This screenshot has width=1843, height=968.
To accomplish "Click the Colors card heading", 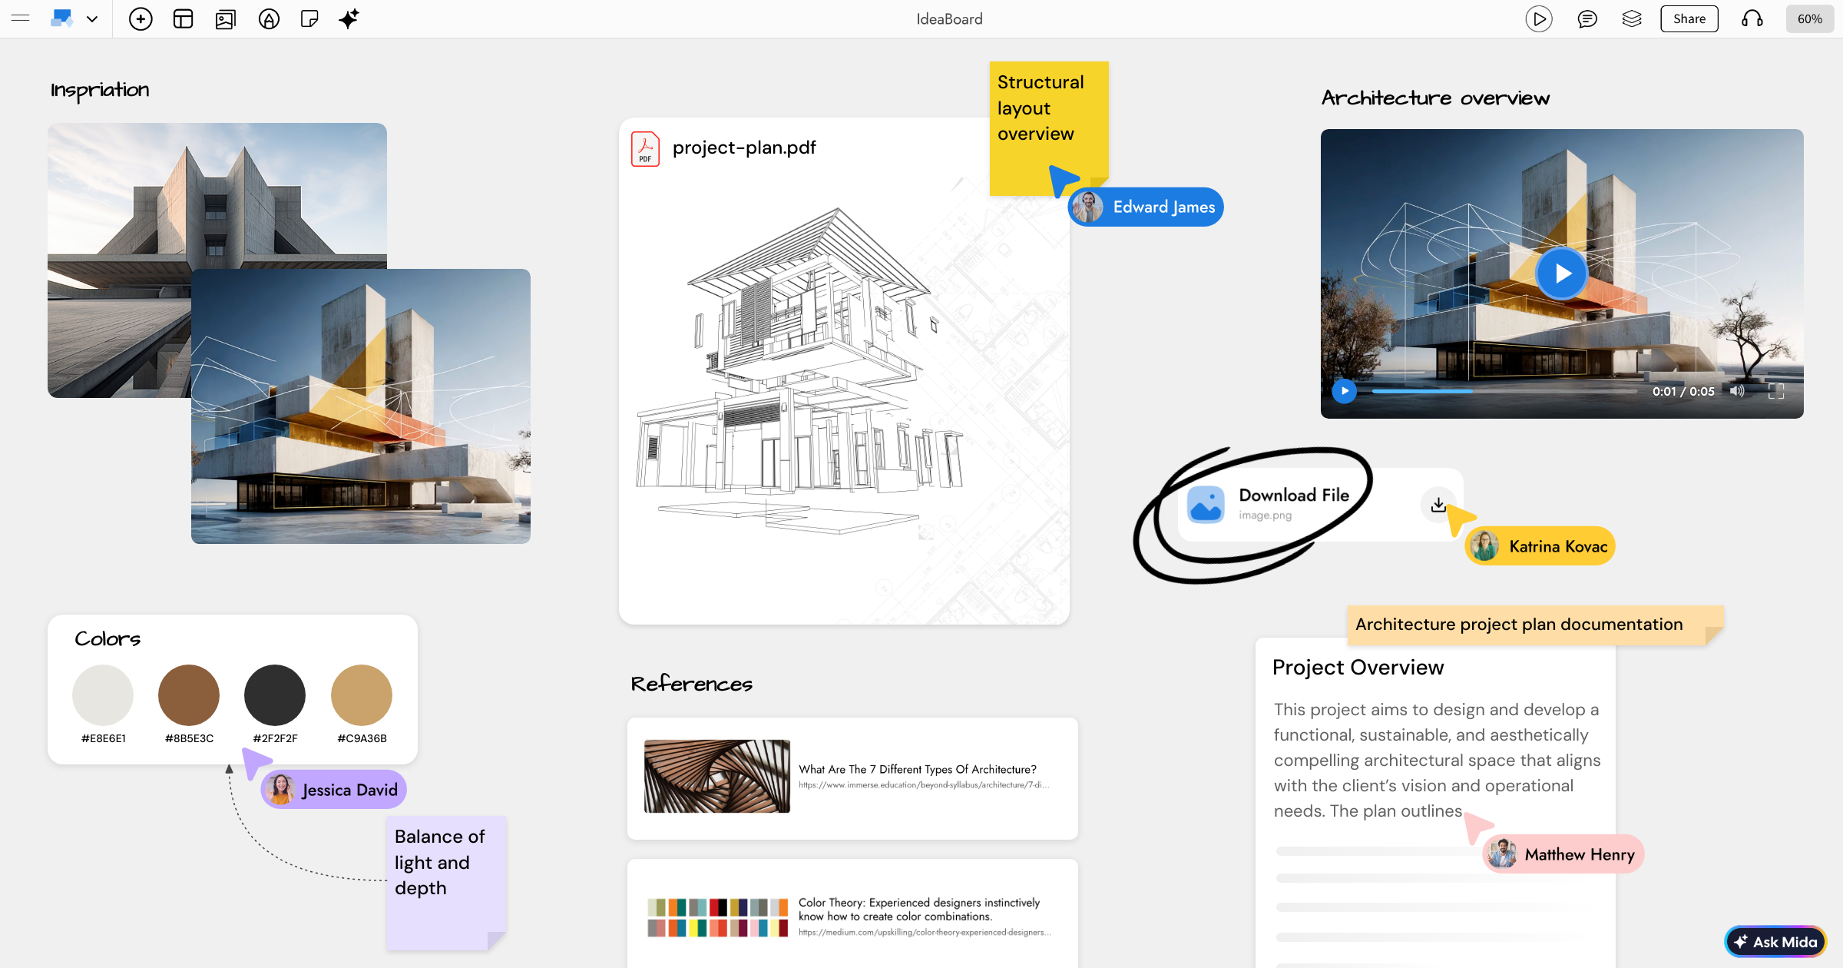I will (x=108, y=638).
